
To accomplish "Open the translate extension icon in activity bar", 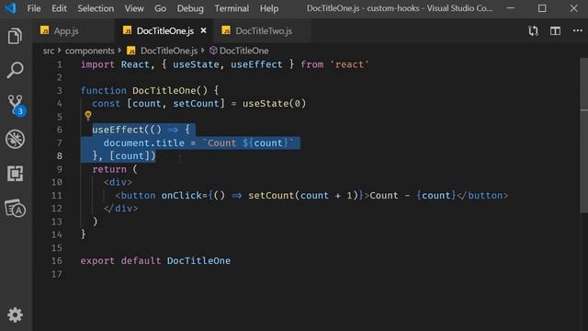I will click(x=15, y=209).
